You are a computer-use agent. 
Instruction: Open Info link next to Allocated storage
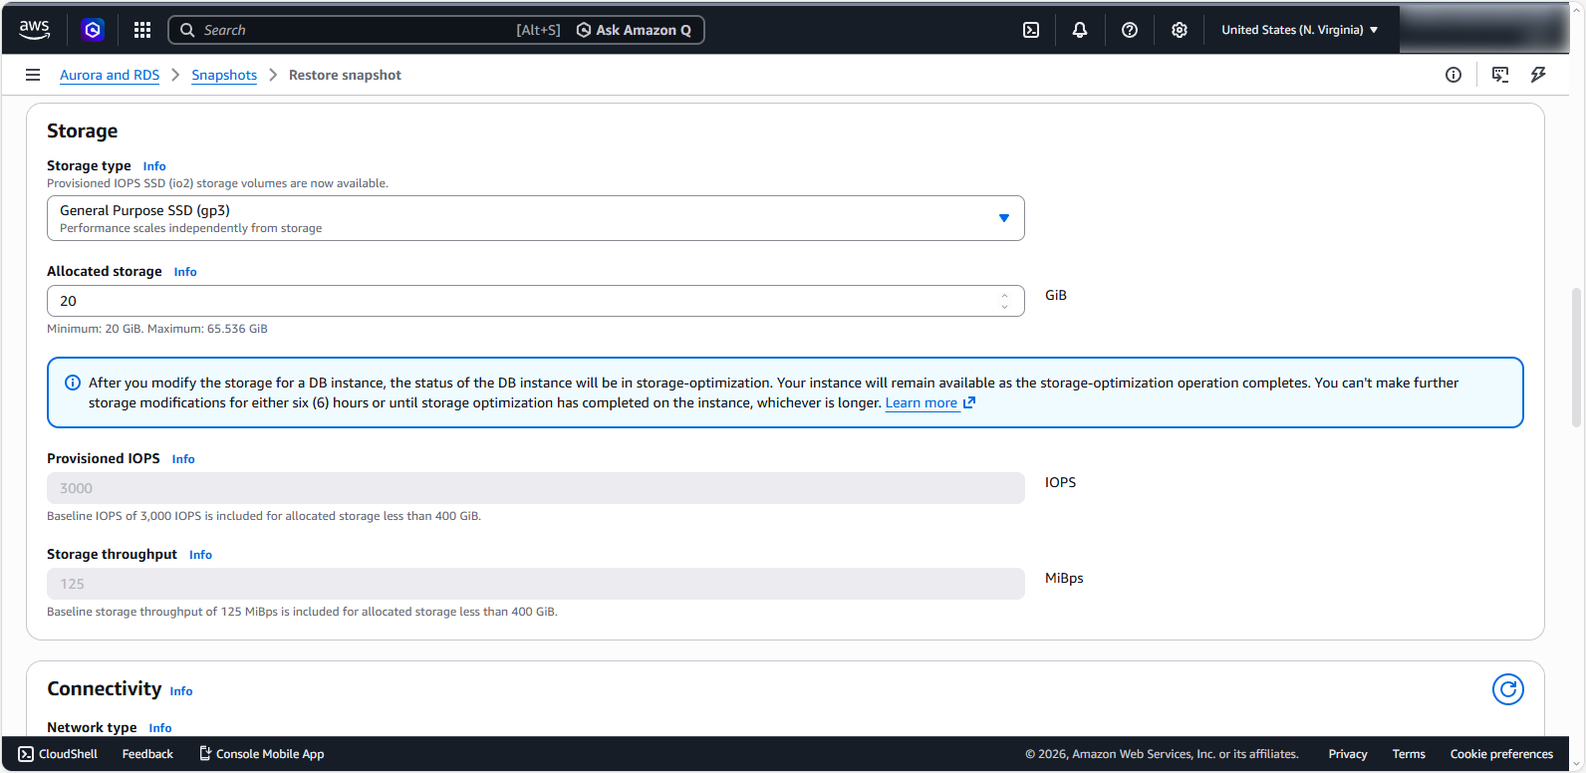pyautogui.click(x=185, y=272)
